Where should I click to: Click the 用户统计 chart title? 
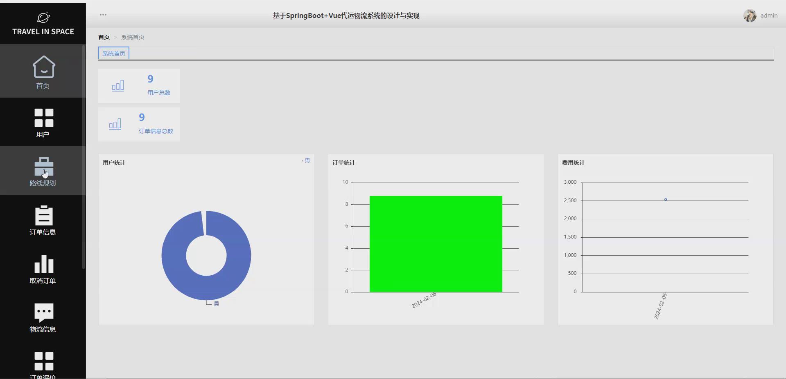[x=114, y=163]
